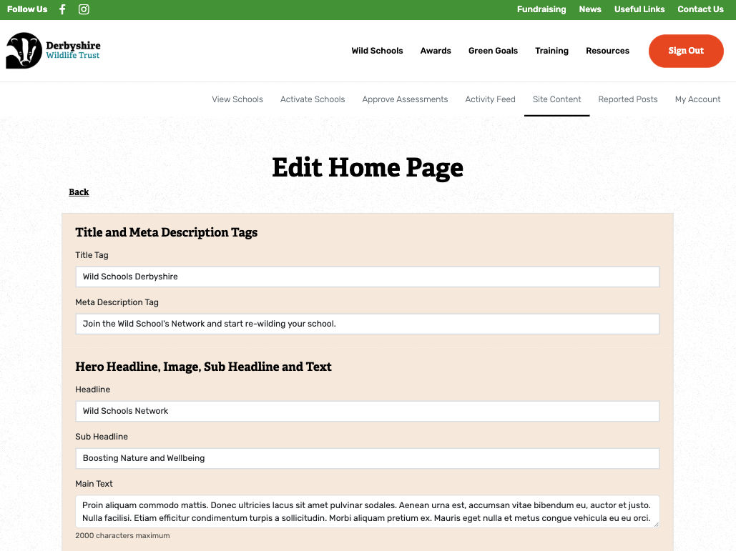This screenshot has height=551, width=736.
Task: Click the Main Text field label
Action: [94, 484]
